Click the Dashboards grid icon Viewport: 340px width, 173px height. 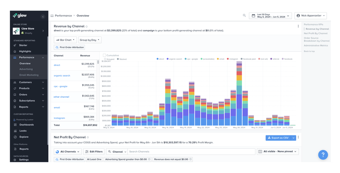point(15,125)
